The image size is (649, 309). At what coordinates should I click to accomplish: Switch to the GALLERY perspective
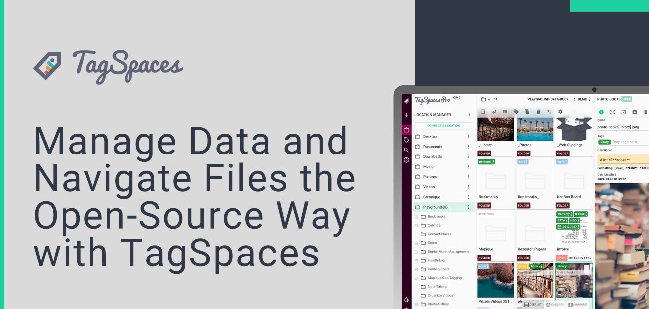click(556, 305)
